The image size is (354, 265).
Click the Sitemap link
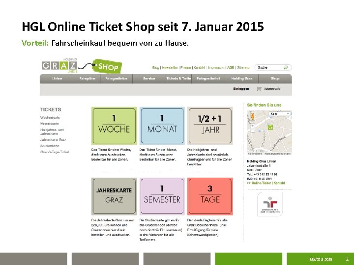pos(243,67)
